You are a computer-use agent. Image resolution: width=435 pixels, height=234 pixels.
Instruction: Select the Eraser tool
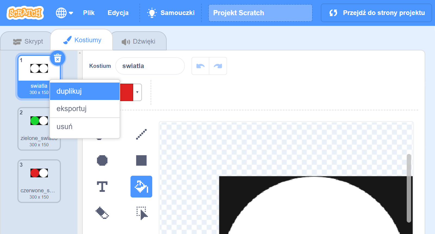[x=102, y=213]
